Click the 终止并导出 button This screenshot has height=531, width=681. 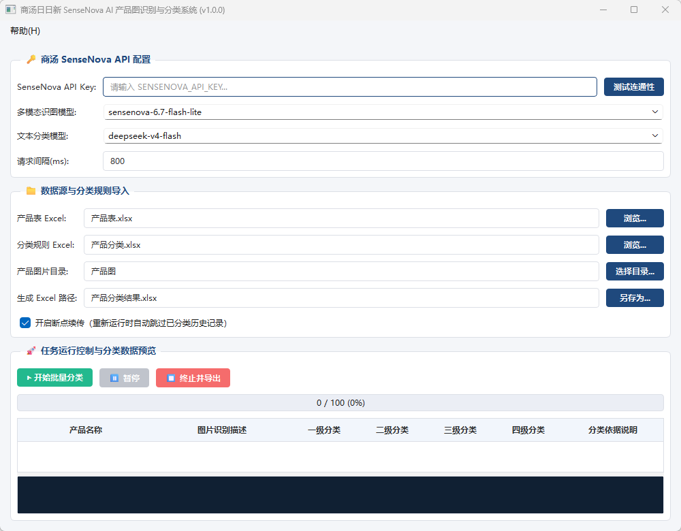pos(193,378)
